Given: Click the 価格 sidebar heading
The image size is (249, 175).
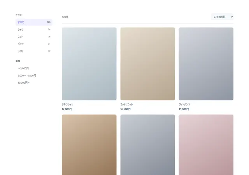Looking at the screenshot, I should 18,61.
